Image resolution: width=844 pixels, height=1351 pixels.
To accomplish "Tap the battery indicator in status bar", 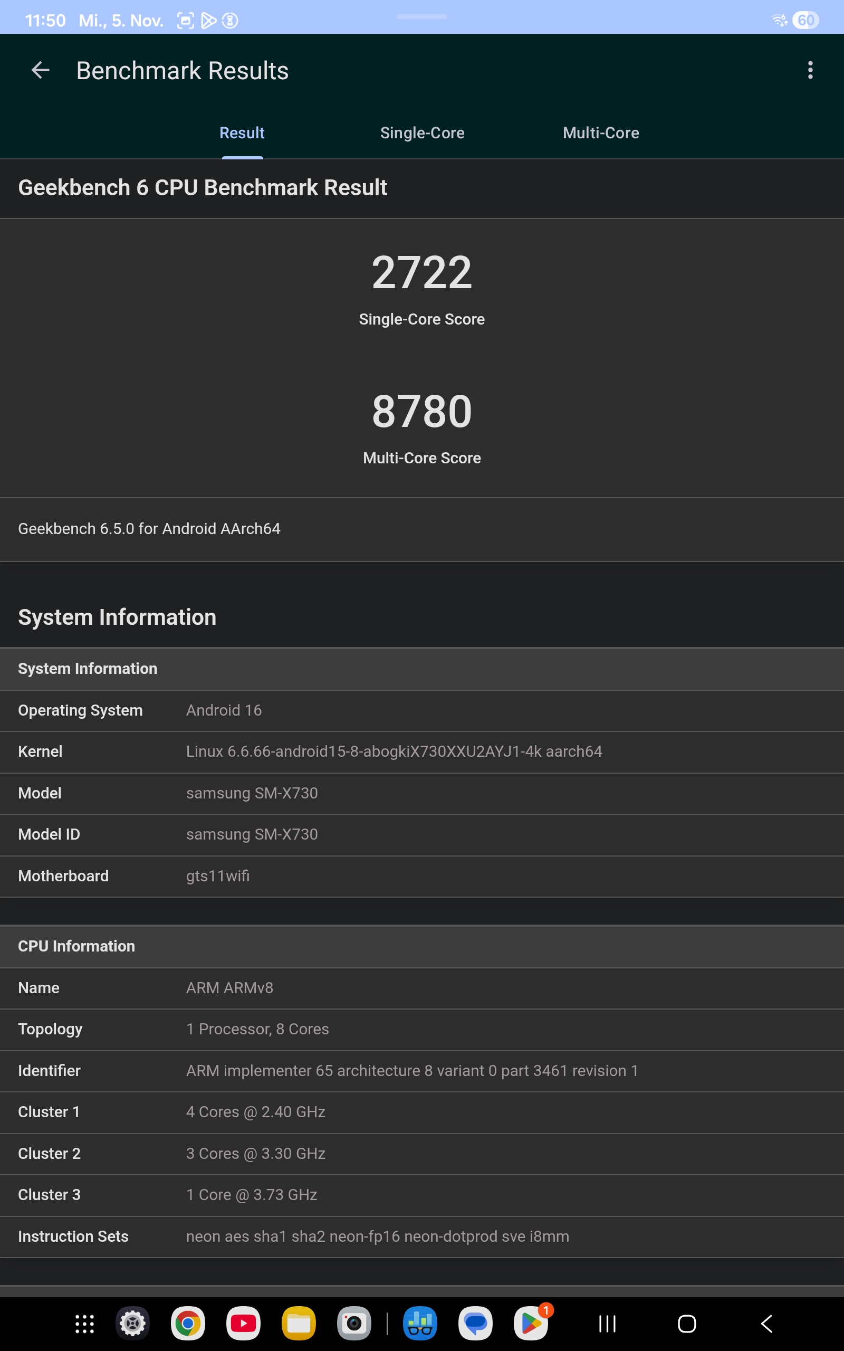I will click(805, 21).
